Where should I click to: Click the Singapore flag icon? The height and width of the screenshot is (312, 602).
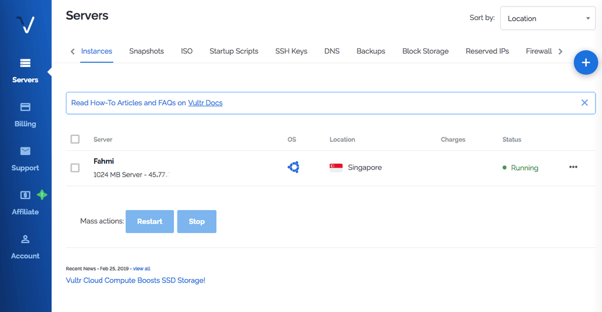click(336, 168)
